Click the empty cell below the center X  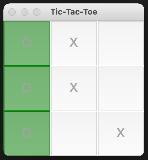point(74,134)
